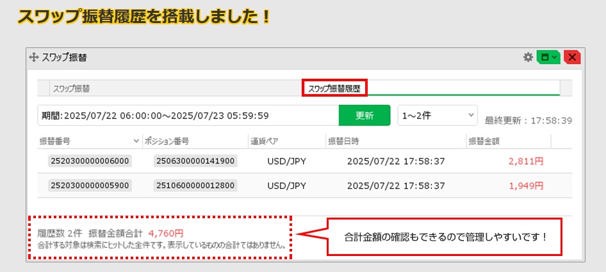Click the green 更新 button
This screenshot has height=272, width=606.
click(x=364, y=115)
